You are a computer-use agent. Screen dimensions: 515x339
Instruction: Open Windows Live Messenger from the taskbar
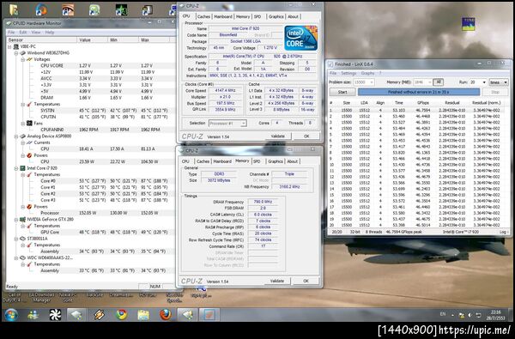click(x=33, y=315)
